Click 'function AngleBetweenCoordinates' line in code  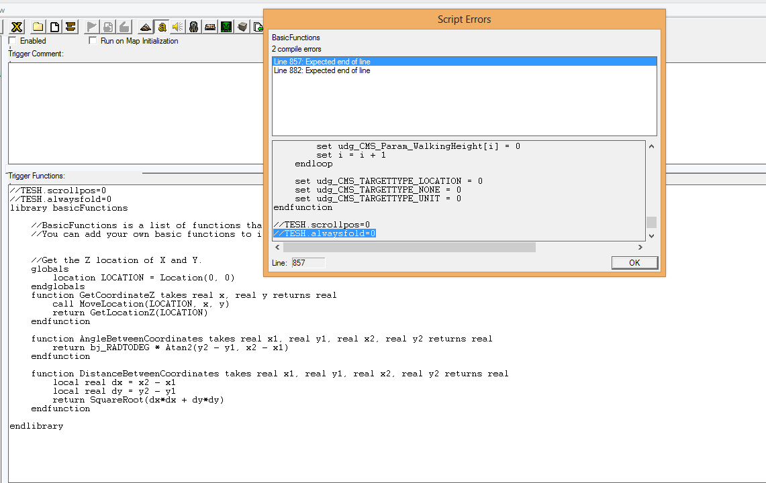click(262, 339)
